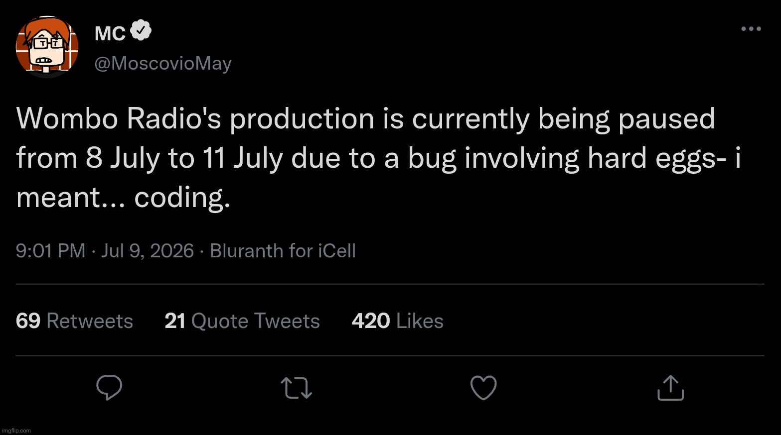The image size is (781, 435).
Task: Click the display name MC
Action: point(110,33)
